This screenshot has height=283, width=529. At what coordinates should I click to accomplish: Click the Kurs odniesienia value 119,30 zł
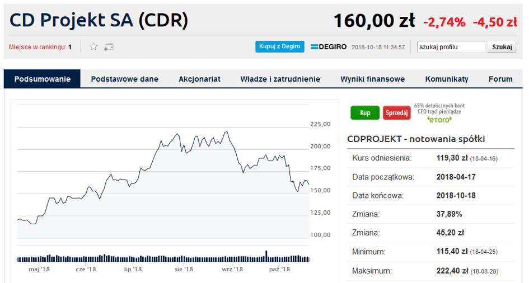point(452,158)
